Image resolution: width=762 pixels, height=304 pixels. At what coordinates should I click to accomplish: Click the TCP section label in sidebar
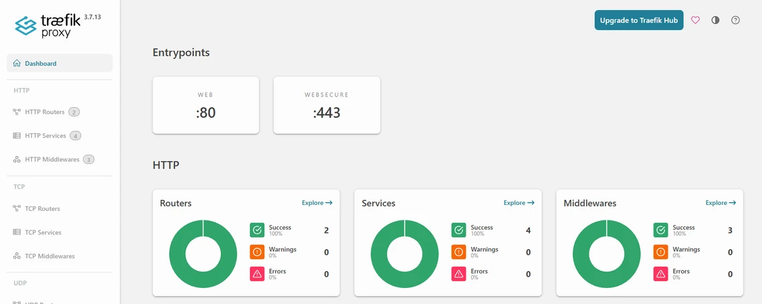tap(19, 187)
